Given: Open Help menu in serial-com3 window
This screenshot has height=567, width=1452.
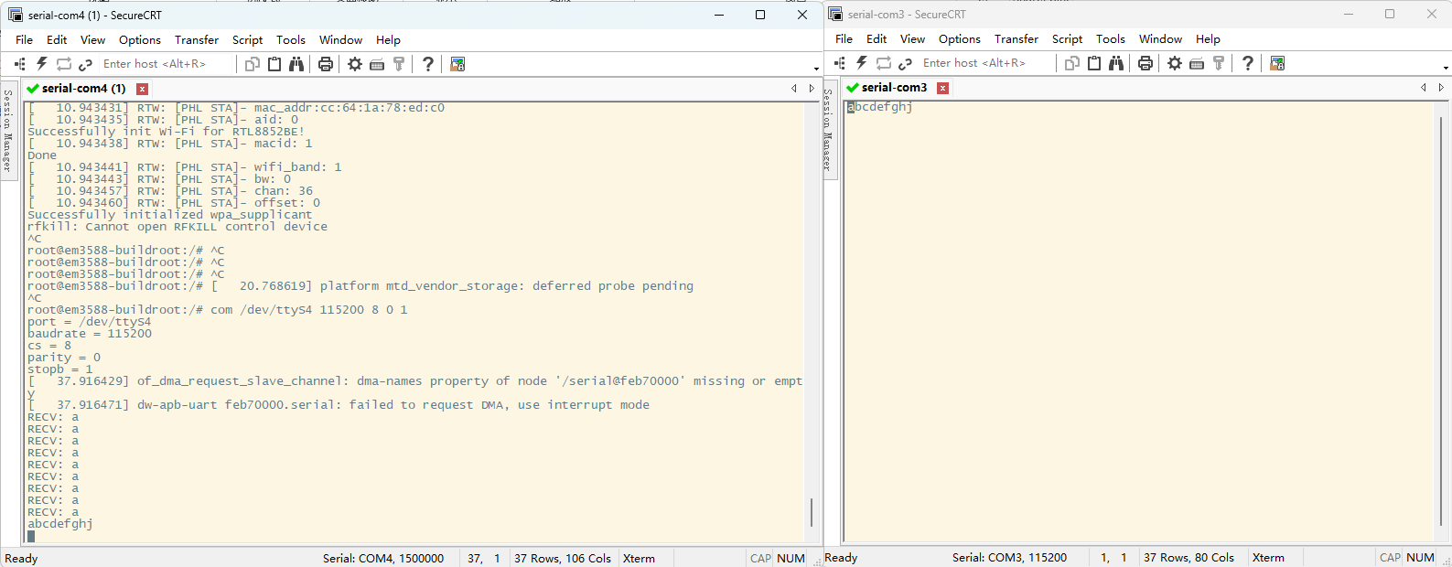Looking at the screenshot, I should coord(1208,39).
